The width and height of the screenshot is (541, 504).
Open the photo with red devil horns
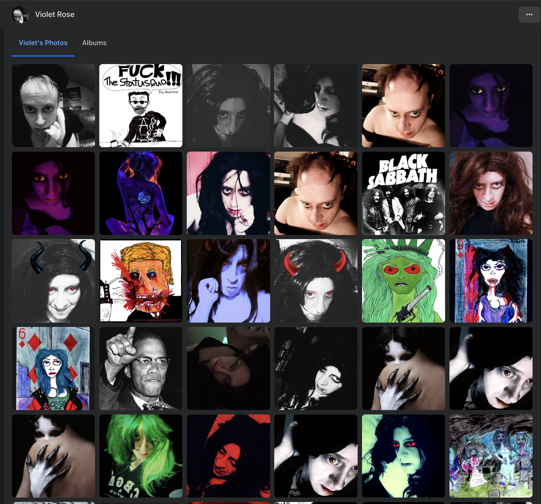(x=316, y=281)
